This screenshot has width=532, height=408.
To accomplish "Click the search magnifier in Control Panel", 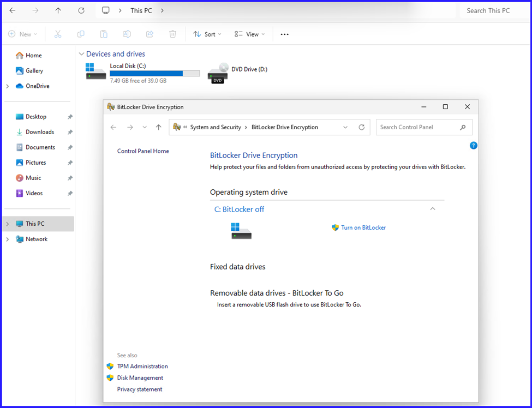I will click(463, 127).
